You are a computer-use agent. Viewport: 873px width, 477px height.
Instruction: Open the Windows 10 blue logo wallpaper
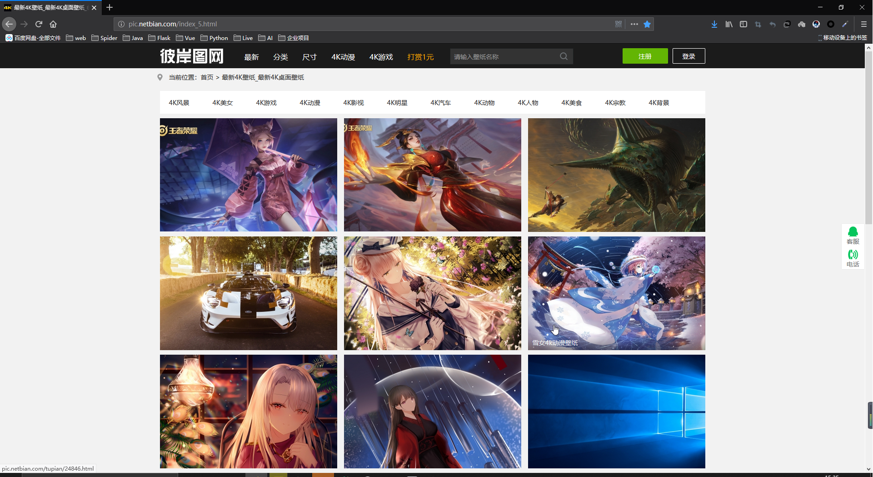click(617, 411)
